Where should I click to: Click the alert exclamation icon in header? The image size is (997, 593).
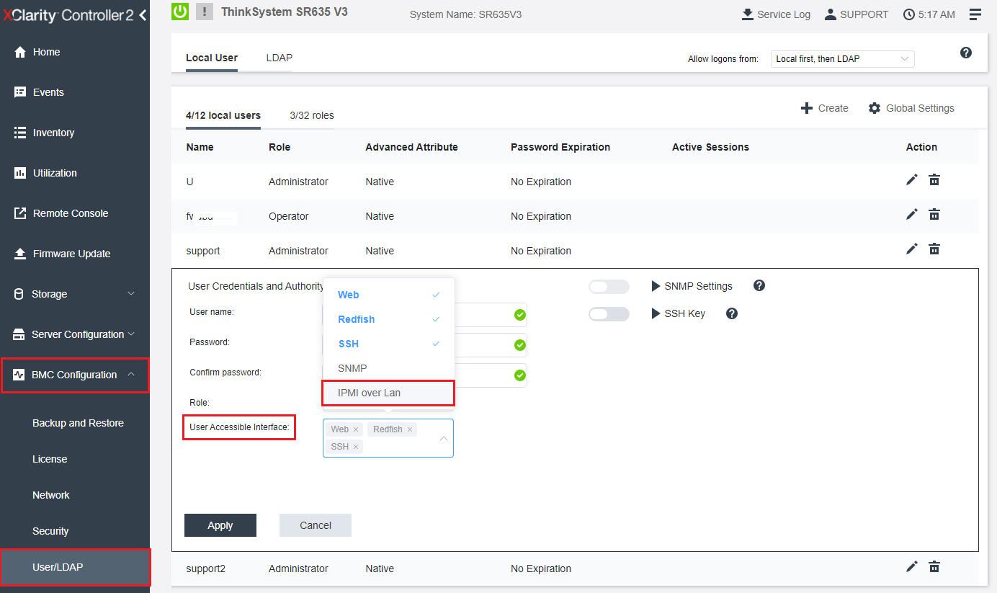[x=205, y=12]
